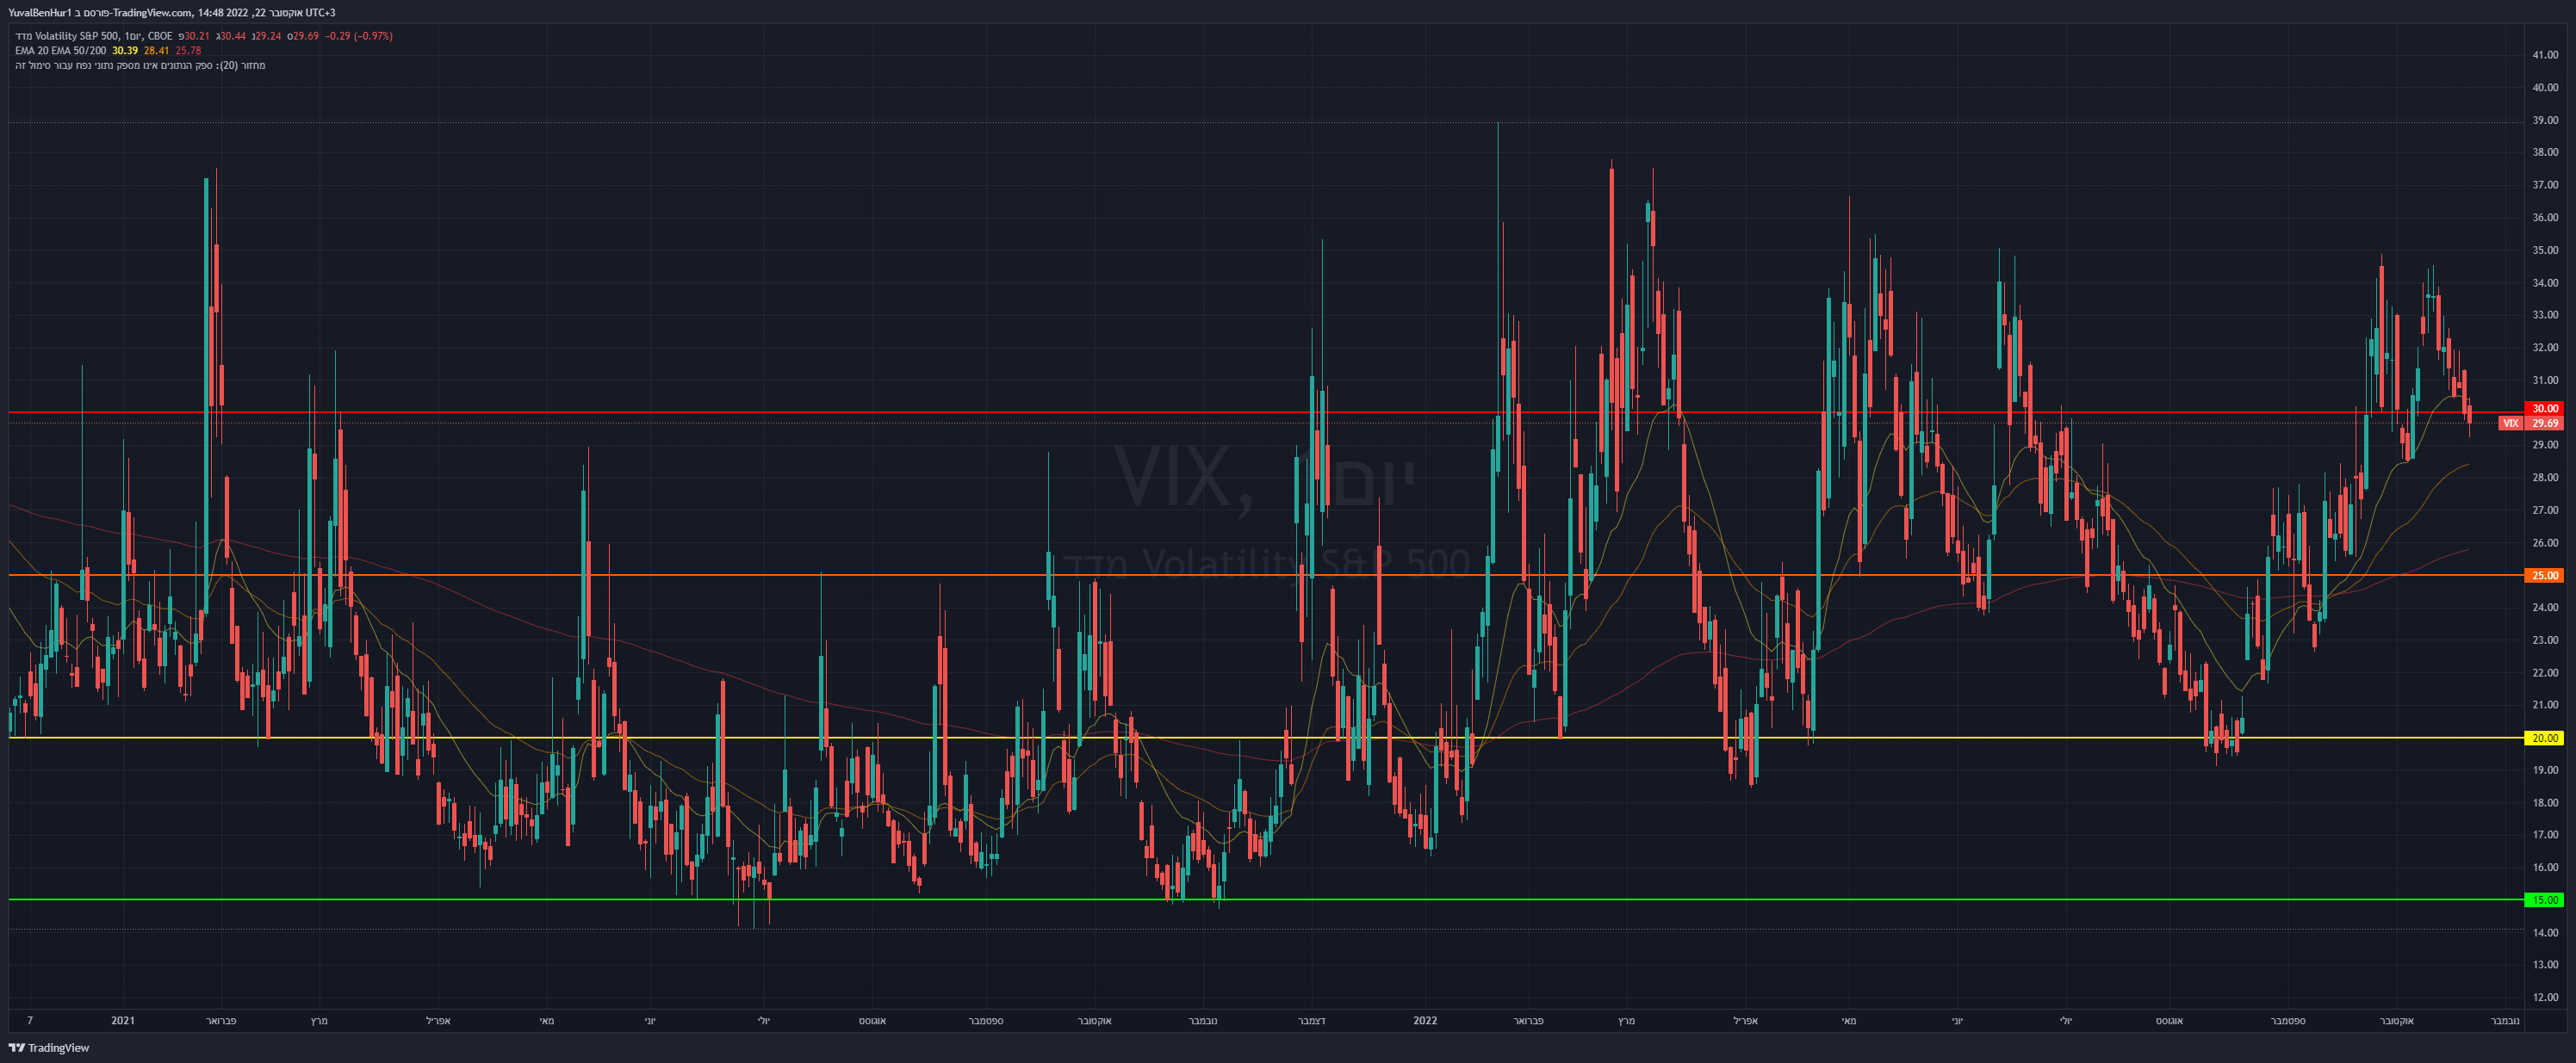
Task: Click the orange 25.00 price label
Action: click(x=2545, y=576)
